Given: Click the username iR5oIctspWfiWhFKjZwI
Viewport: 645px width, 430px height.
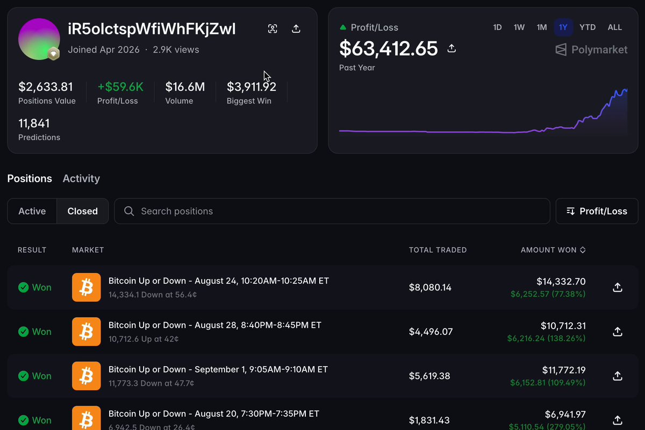Looking at the screenshot, I should point(152,29).
